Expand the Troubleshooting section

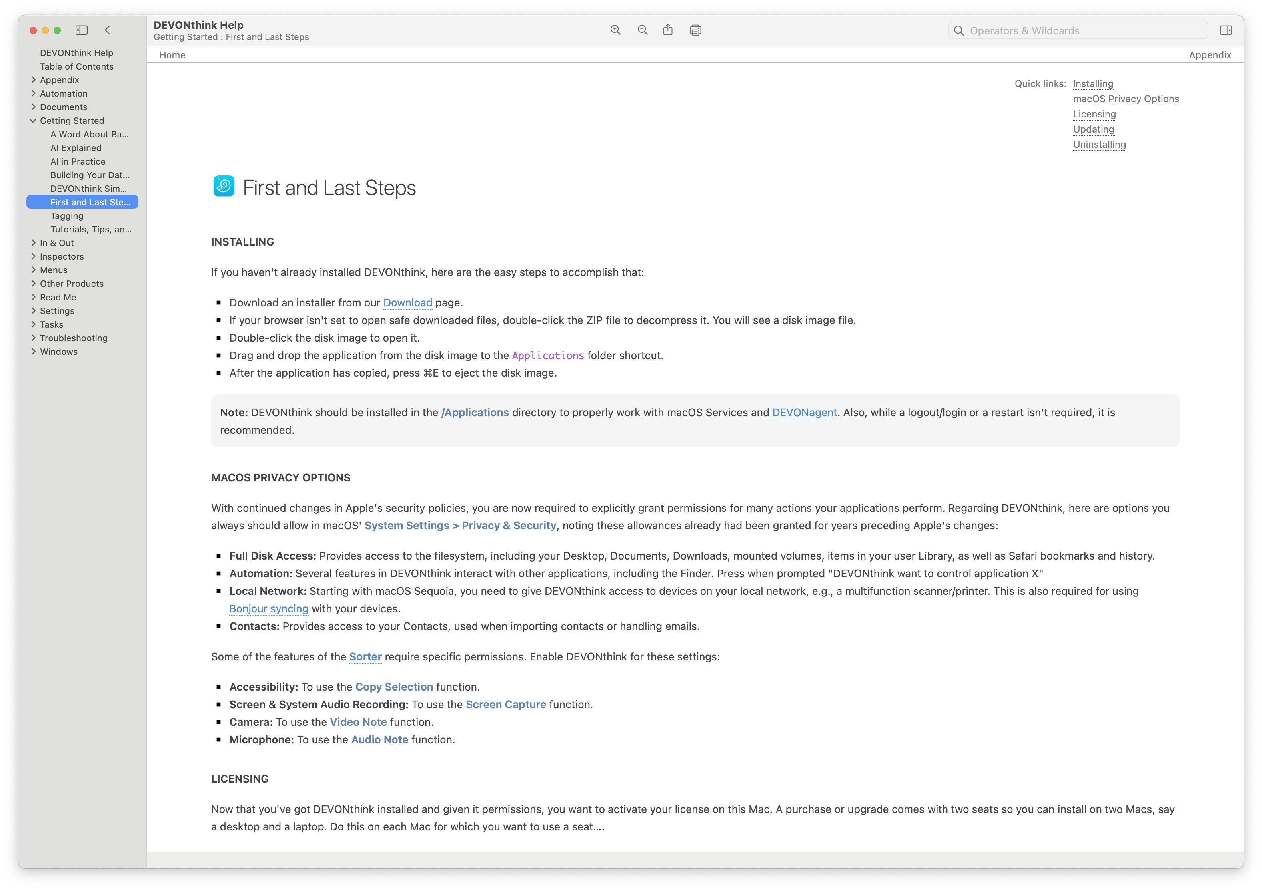point(33,338)
